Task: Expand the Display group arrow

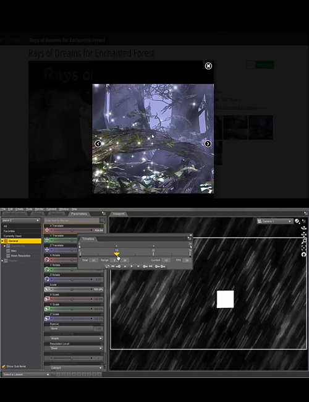Action: [2, 261]
